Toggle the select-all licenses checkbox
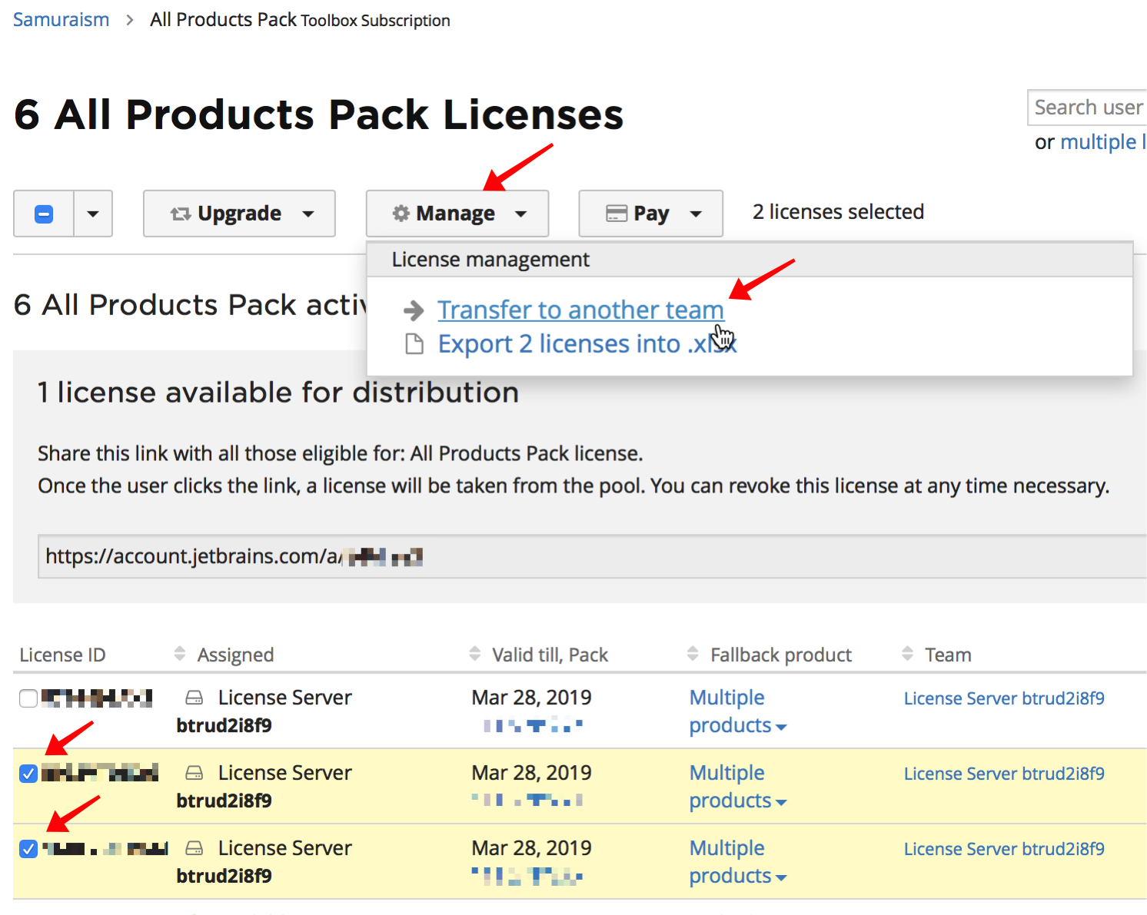 (44, 214)
